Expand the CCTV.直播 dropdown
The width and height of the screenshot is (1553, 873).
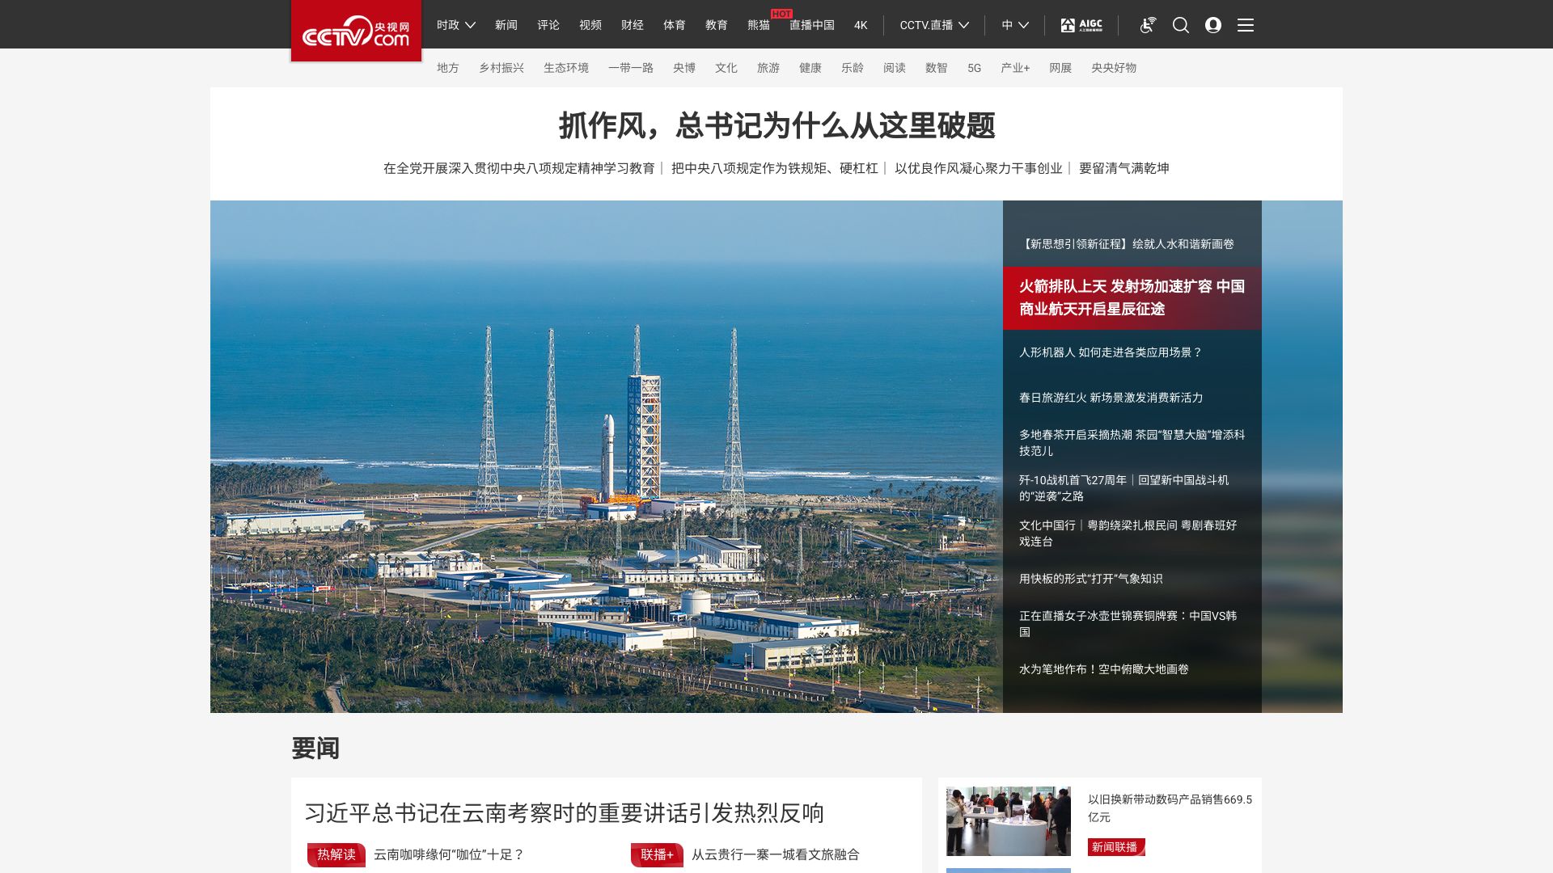934,25
